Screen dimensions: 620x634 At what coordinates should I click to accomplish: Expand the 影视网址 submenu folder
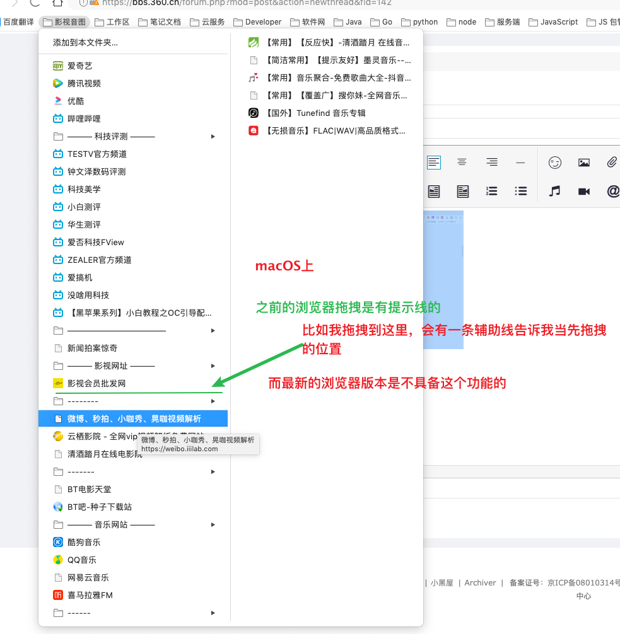tap(133, 366)
